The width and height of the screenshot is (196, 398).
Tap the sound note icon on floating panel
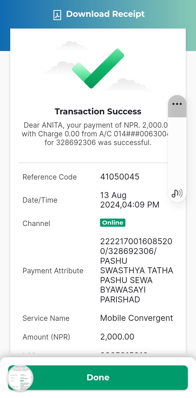pyautogui.click(x=177, y=193)
